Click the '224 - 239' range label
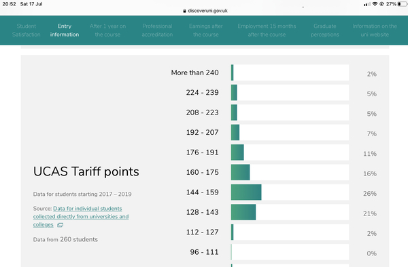 (x=202, y=93)
